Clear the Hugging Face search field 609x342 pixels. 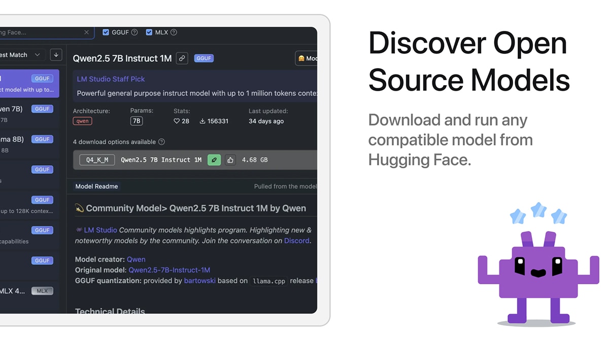(86, 32)
